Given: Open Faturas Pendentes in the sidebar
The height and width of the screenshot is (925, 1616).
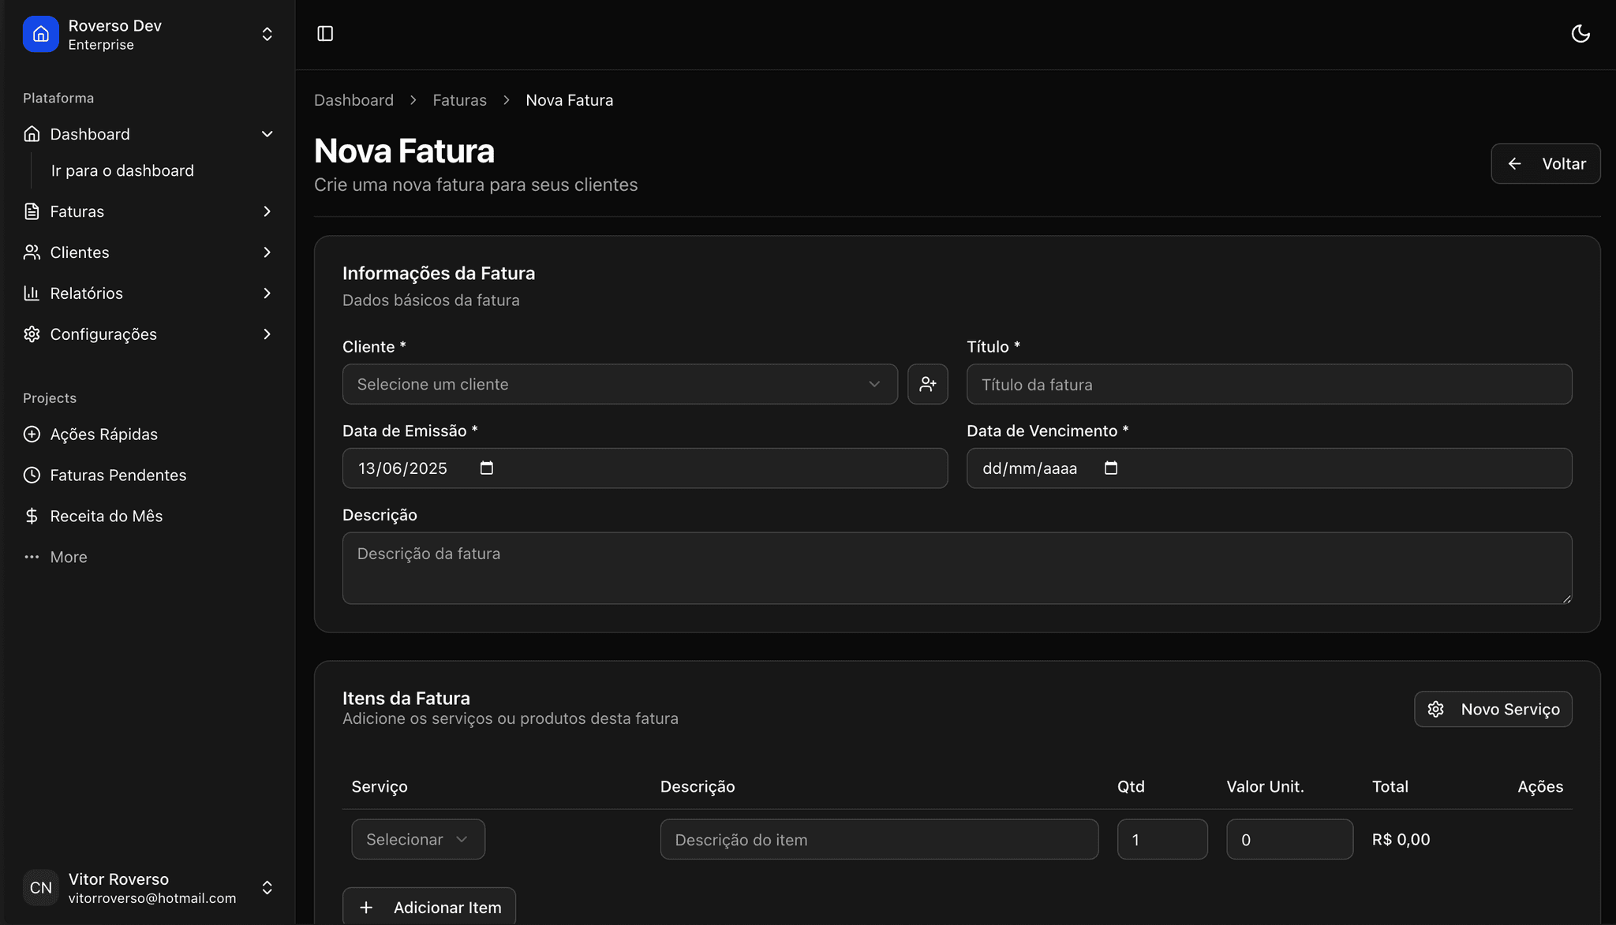Looking at the screenshot, I should [118, 476].
